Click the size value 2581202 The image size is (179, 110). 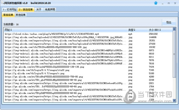point(153,34)
